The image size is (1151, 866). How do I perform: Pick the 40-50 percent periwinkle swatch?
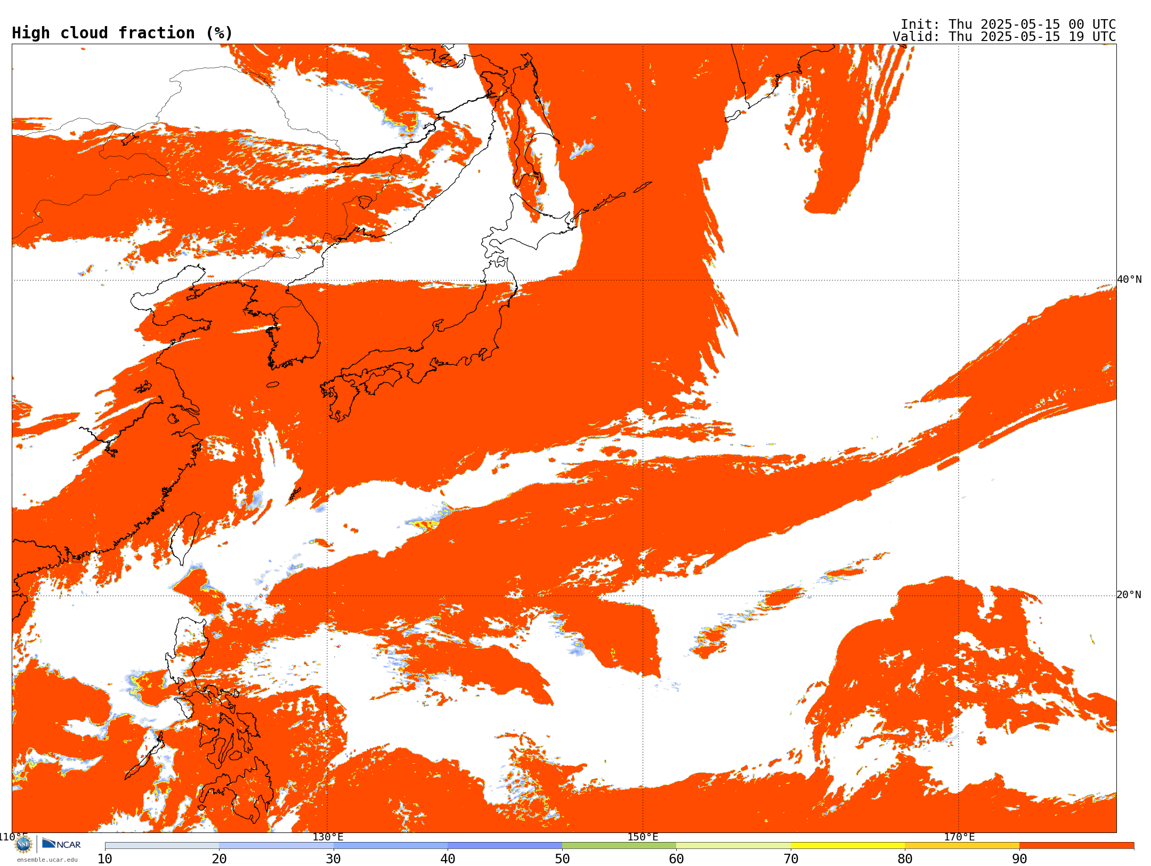[505, 846]
